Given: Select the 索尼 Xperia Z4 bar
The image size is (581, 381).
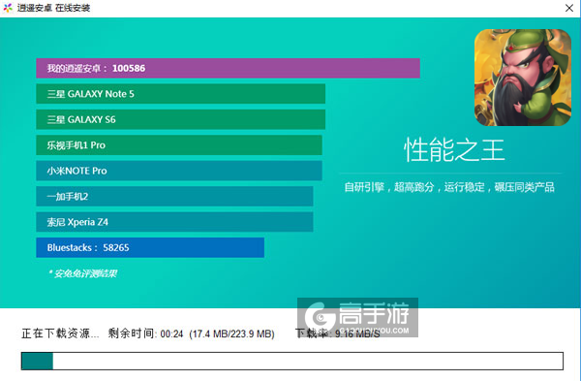Looking at the screenshot, I should point(174,222).
